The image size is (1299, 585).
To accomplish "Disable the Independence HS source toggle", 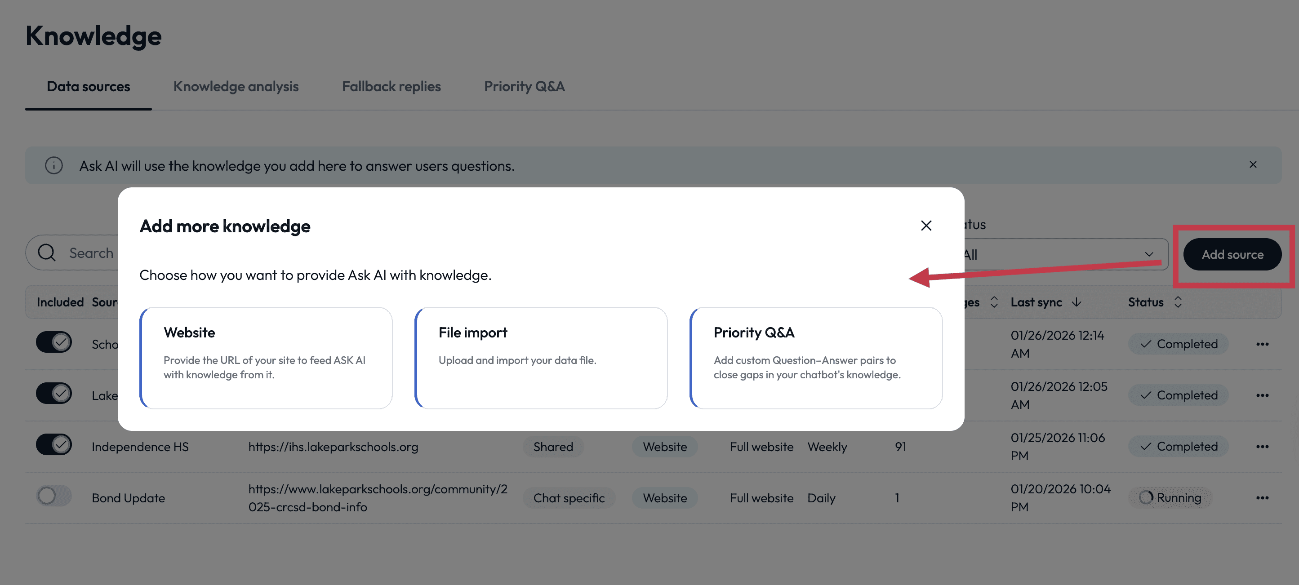I will coord(54,445).
